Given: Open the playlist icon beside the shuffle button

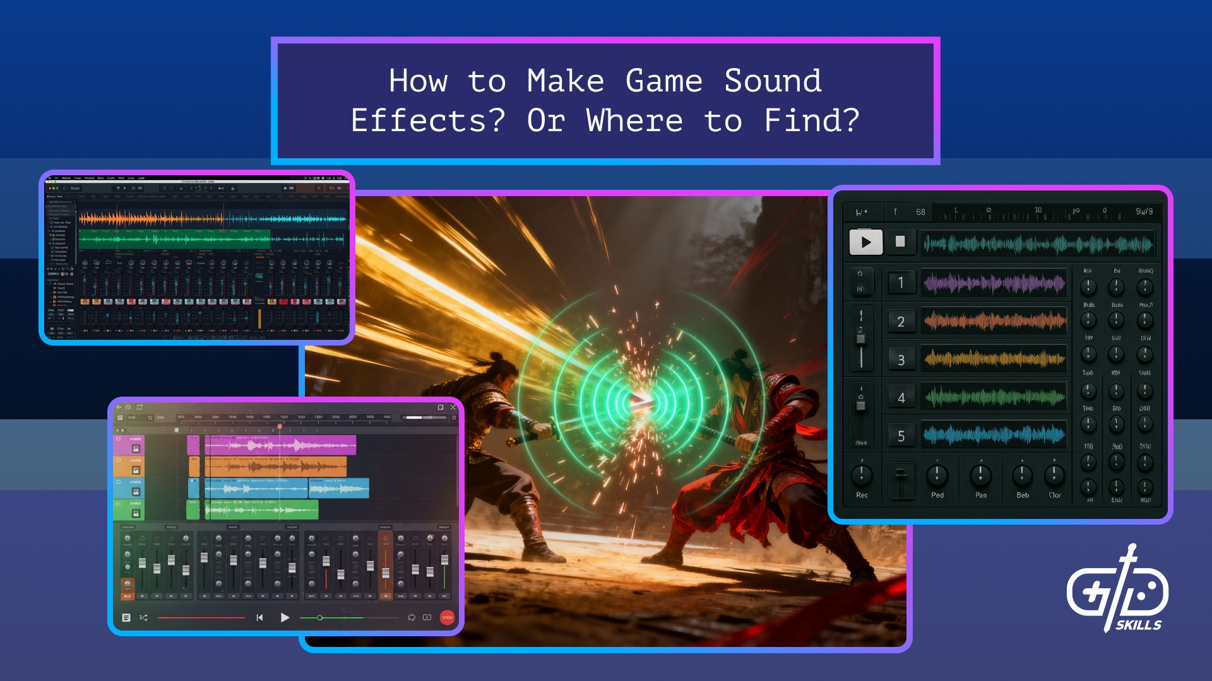Looking at the screenshot, I should tap(126, 617).
